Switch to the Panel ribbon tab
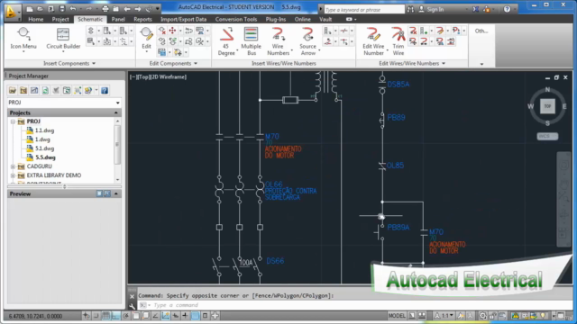 point(118,19)
